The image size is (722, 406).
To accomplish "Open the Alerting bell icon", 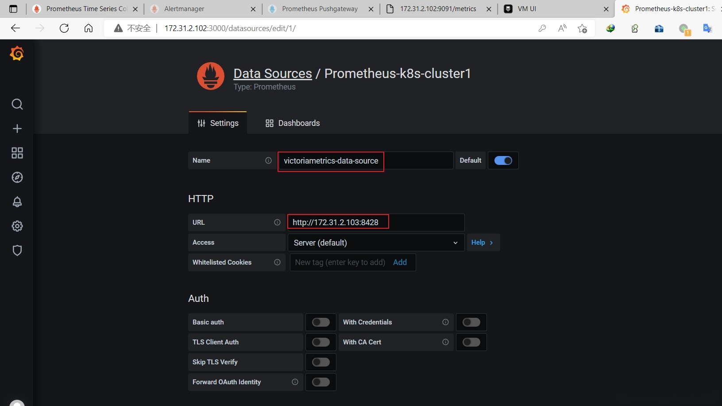I will pyautogui.click(x=17, y=202).
